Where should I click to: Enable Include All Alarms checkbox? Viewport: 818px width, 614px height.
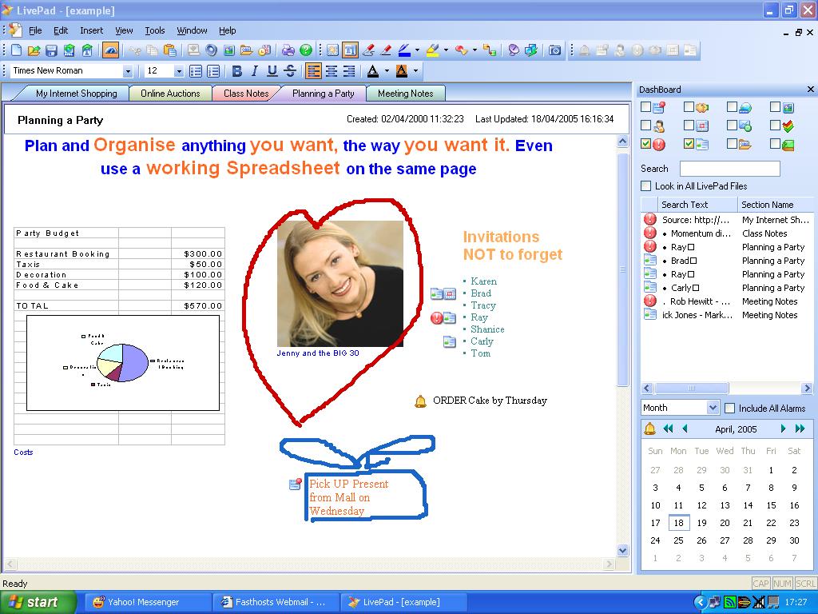pyautogui.click(x=730, y=409)
